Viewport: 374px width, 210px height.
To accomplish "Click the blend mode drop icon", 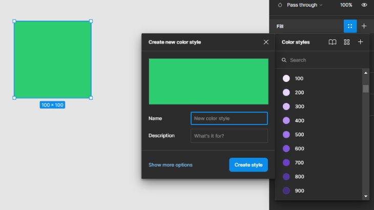I will (x=280, y=5).
